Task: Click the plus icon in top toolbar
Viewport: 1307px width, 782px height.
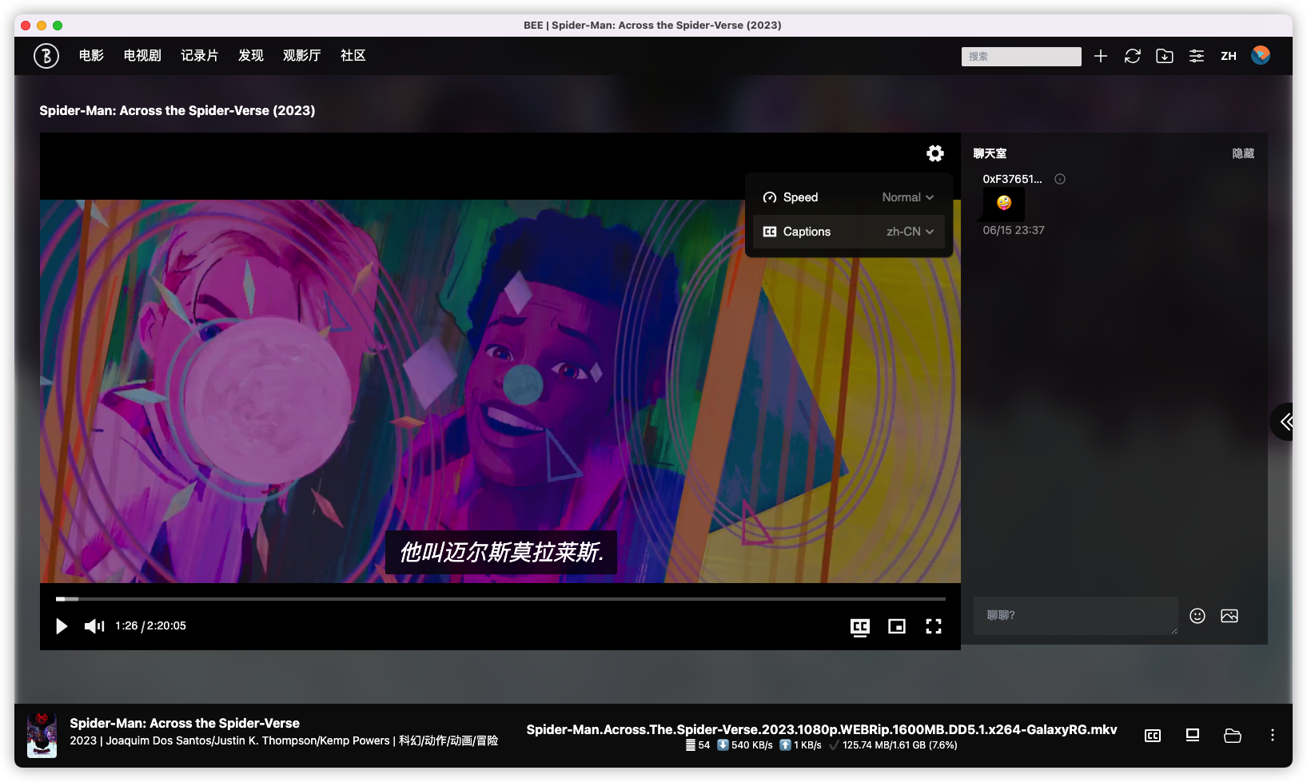Action: click(1101, 56)
